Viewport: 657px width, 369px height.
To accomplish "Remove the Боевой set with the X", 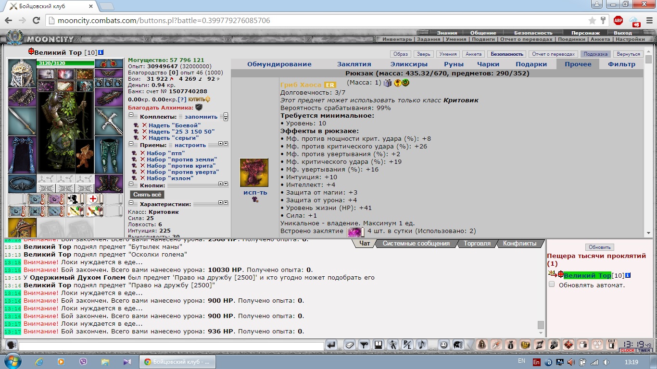I will (144, 125).
